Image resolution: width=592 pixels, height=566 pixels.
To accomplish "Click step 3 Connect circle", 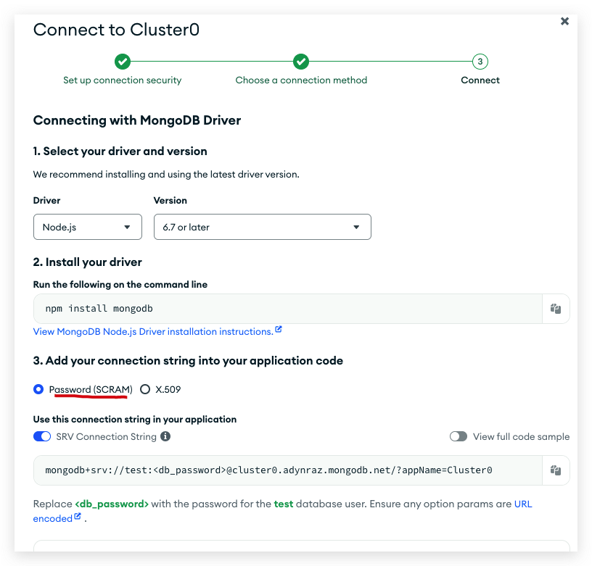I will (x=480, y=62).
